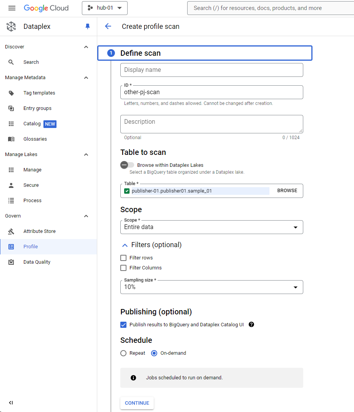354x412 pixels.
Task: Click BROWSE to pick a table
Action: pyautogui.click(x=287, y=191)
